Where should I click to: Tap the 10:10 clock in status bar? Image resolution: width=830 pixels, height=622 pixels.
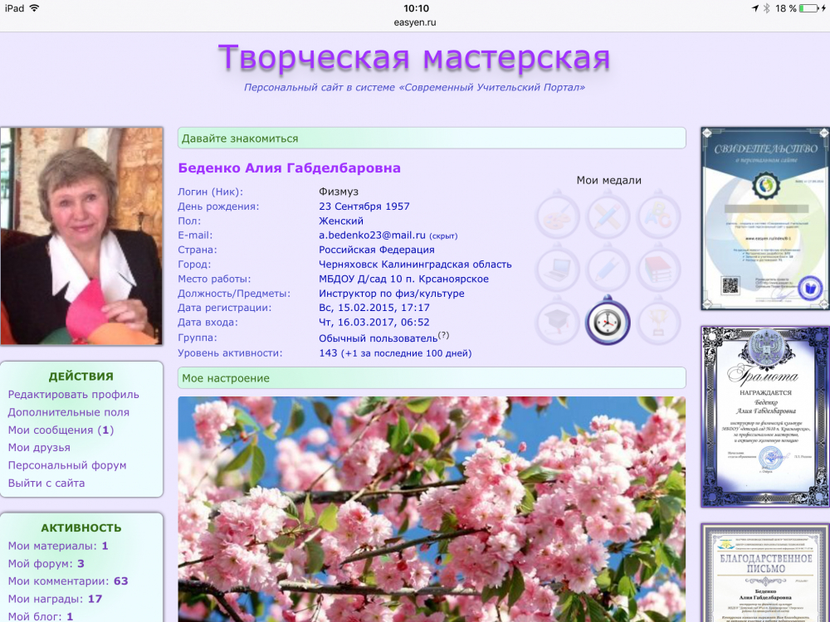pos(416,8)
